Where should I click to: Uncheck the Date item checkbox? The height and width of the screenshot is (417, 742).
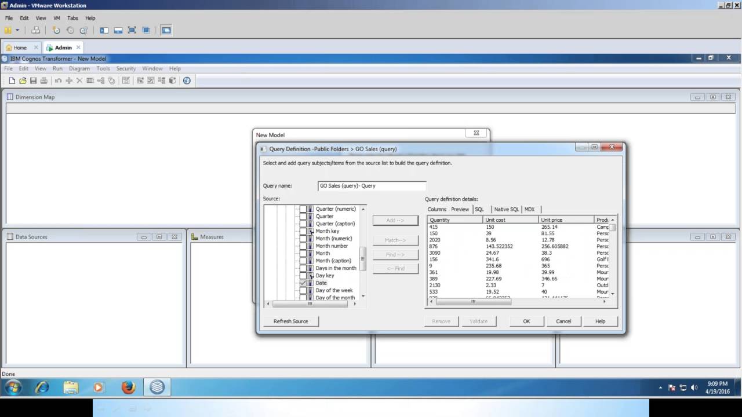(x=303, y=283)
